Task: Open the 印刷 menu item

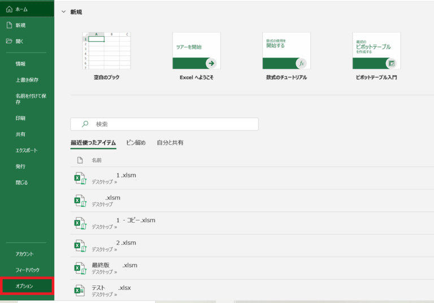Action: coord(20,118)
